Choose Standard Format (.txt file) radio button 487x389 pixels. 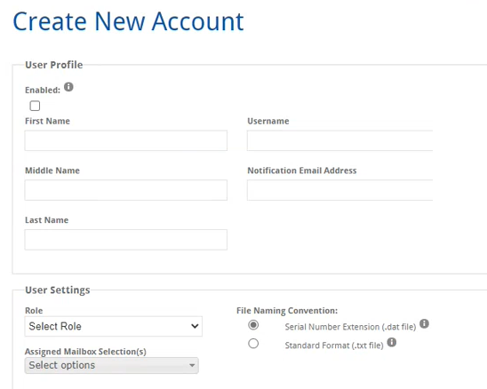click(x=253, y=344)
